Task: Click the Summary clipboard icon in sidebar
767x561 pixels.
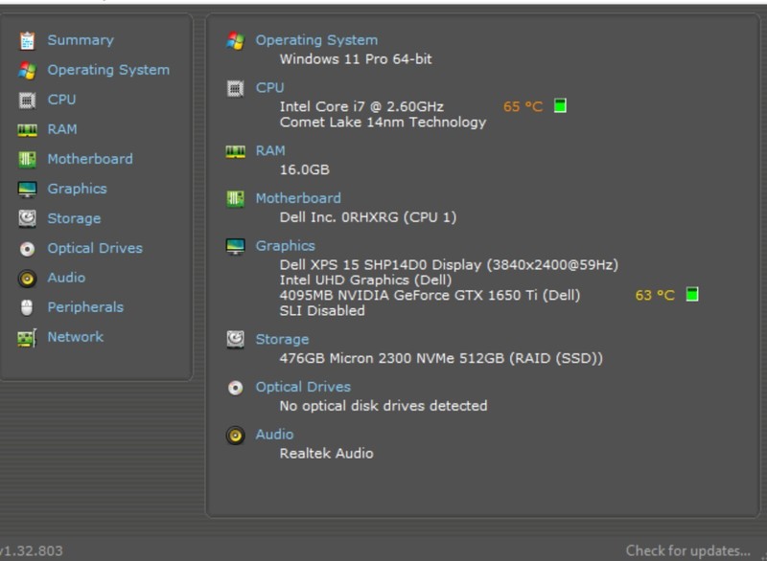Action: point(28,40)
